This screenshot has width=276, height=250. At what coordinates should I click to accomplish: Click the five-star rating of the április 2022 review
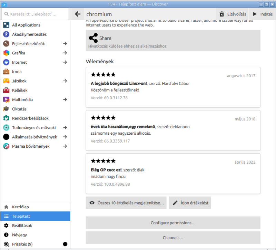(103, 161)
